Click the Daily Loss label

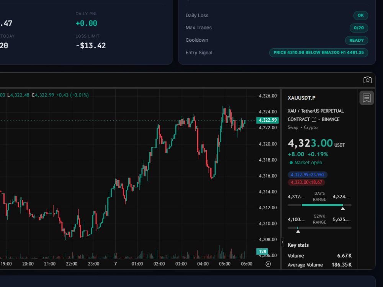(197, 15)
